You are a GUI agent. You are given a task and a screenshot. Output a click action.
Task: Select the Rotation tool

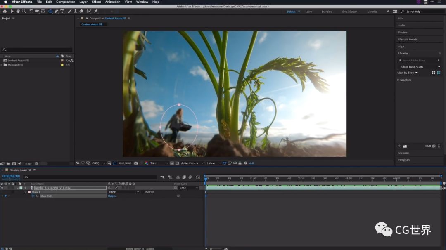click(31, 12)
